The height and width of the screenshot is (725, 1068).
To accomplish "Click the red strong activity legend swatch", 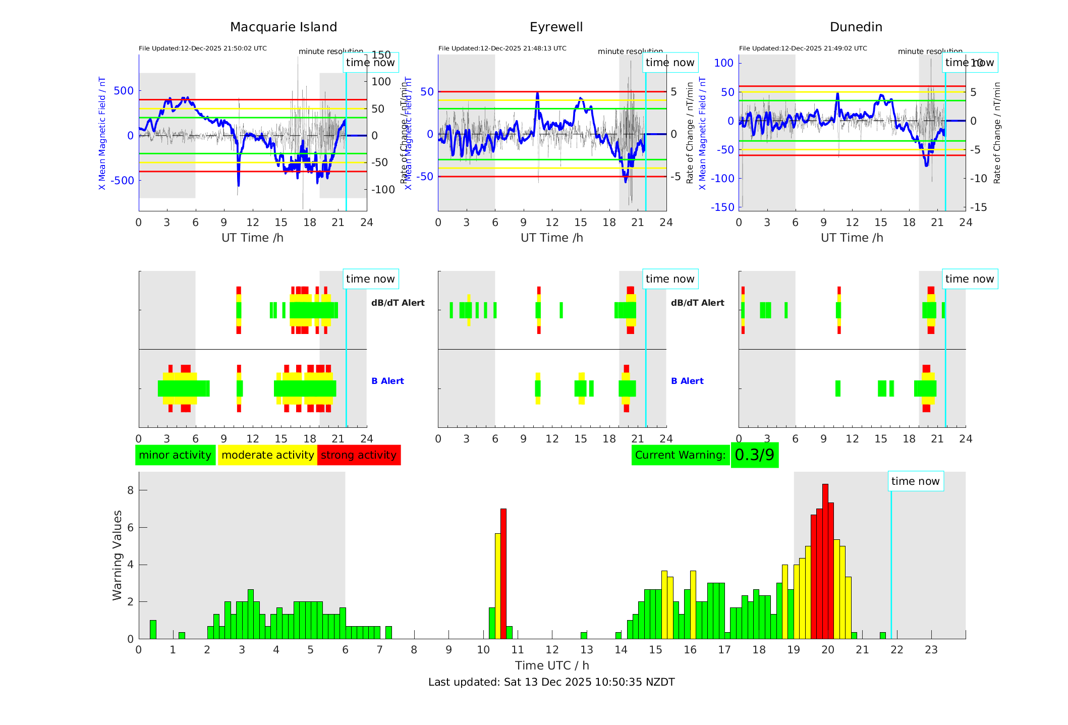I will 359,455.
